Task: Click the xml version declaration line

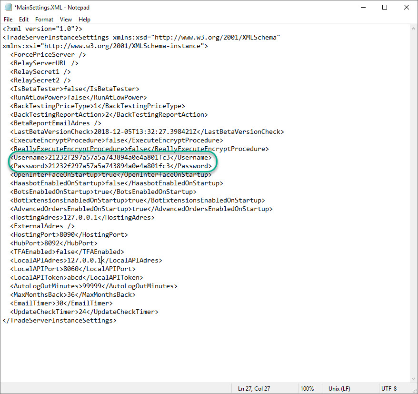Action: [x=42, y=29]
